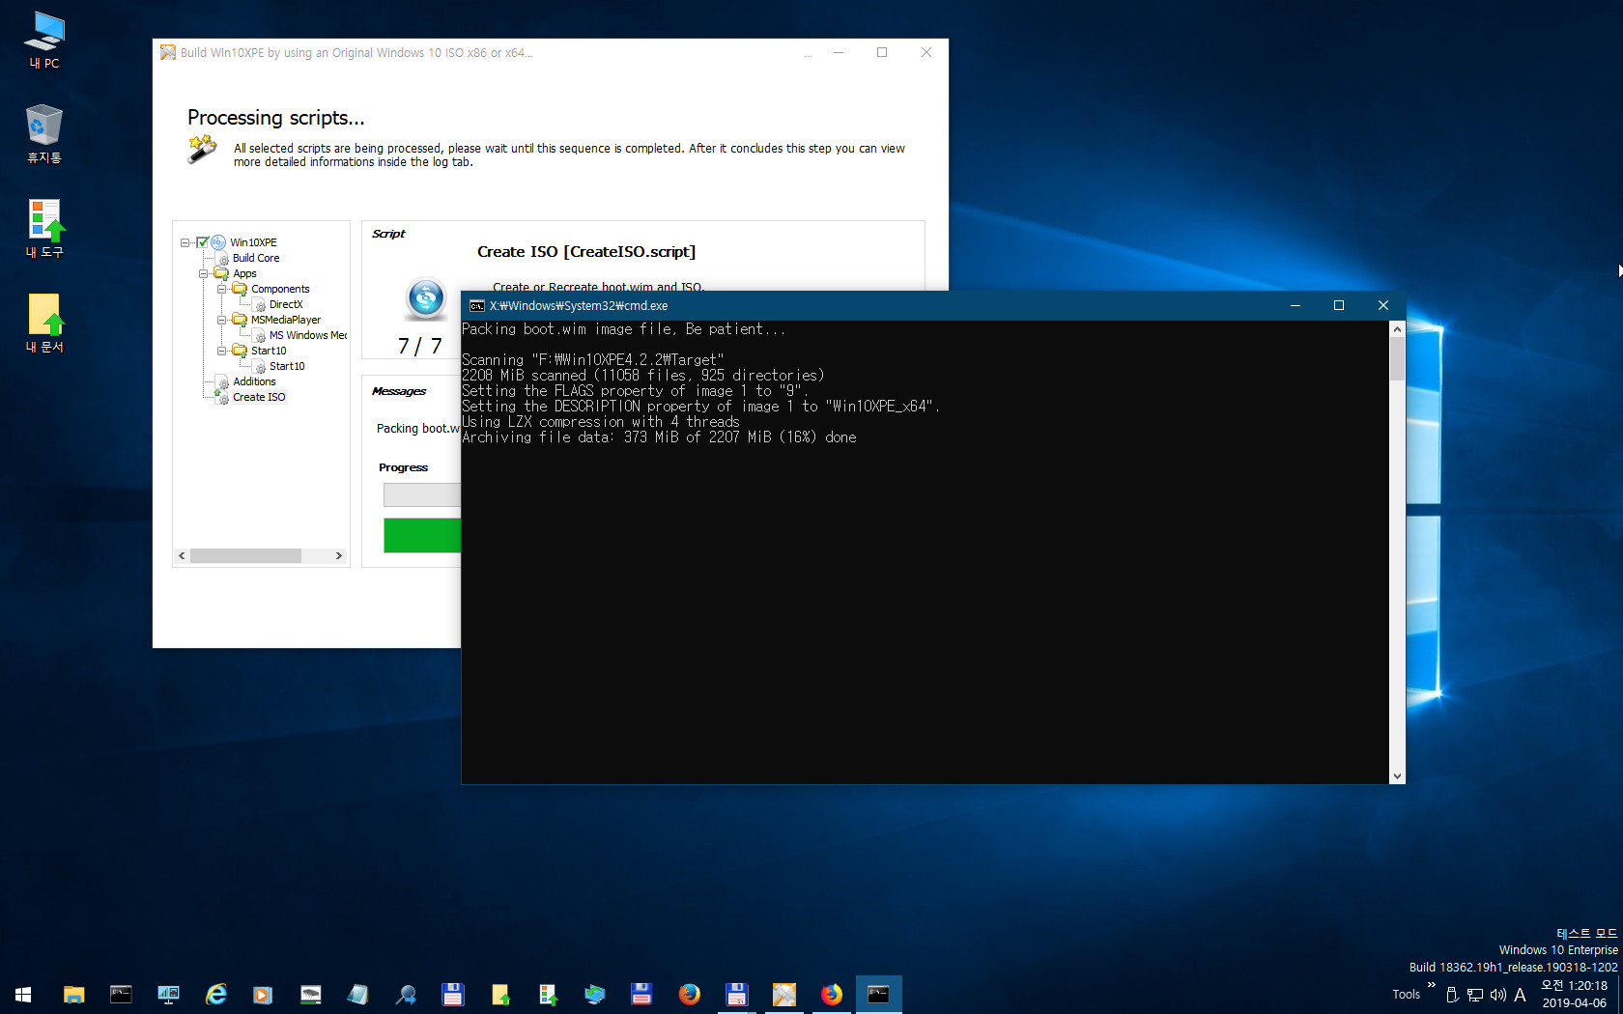This screenshot has height=1014, width=1623.
Task: Click the Win10XPE builder title bar icon
Action: (168, 52)
